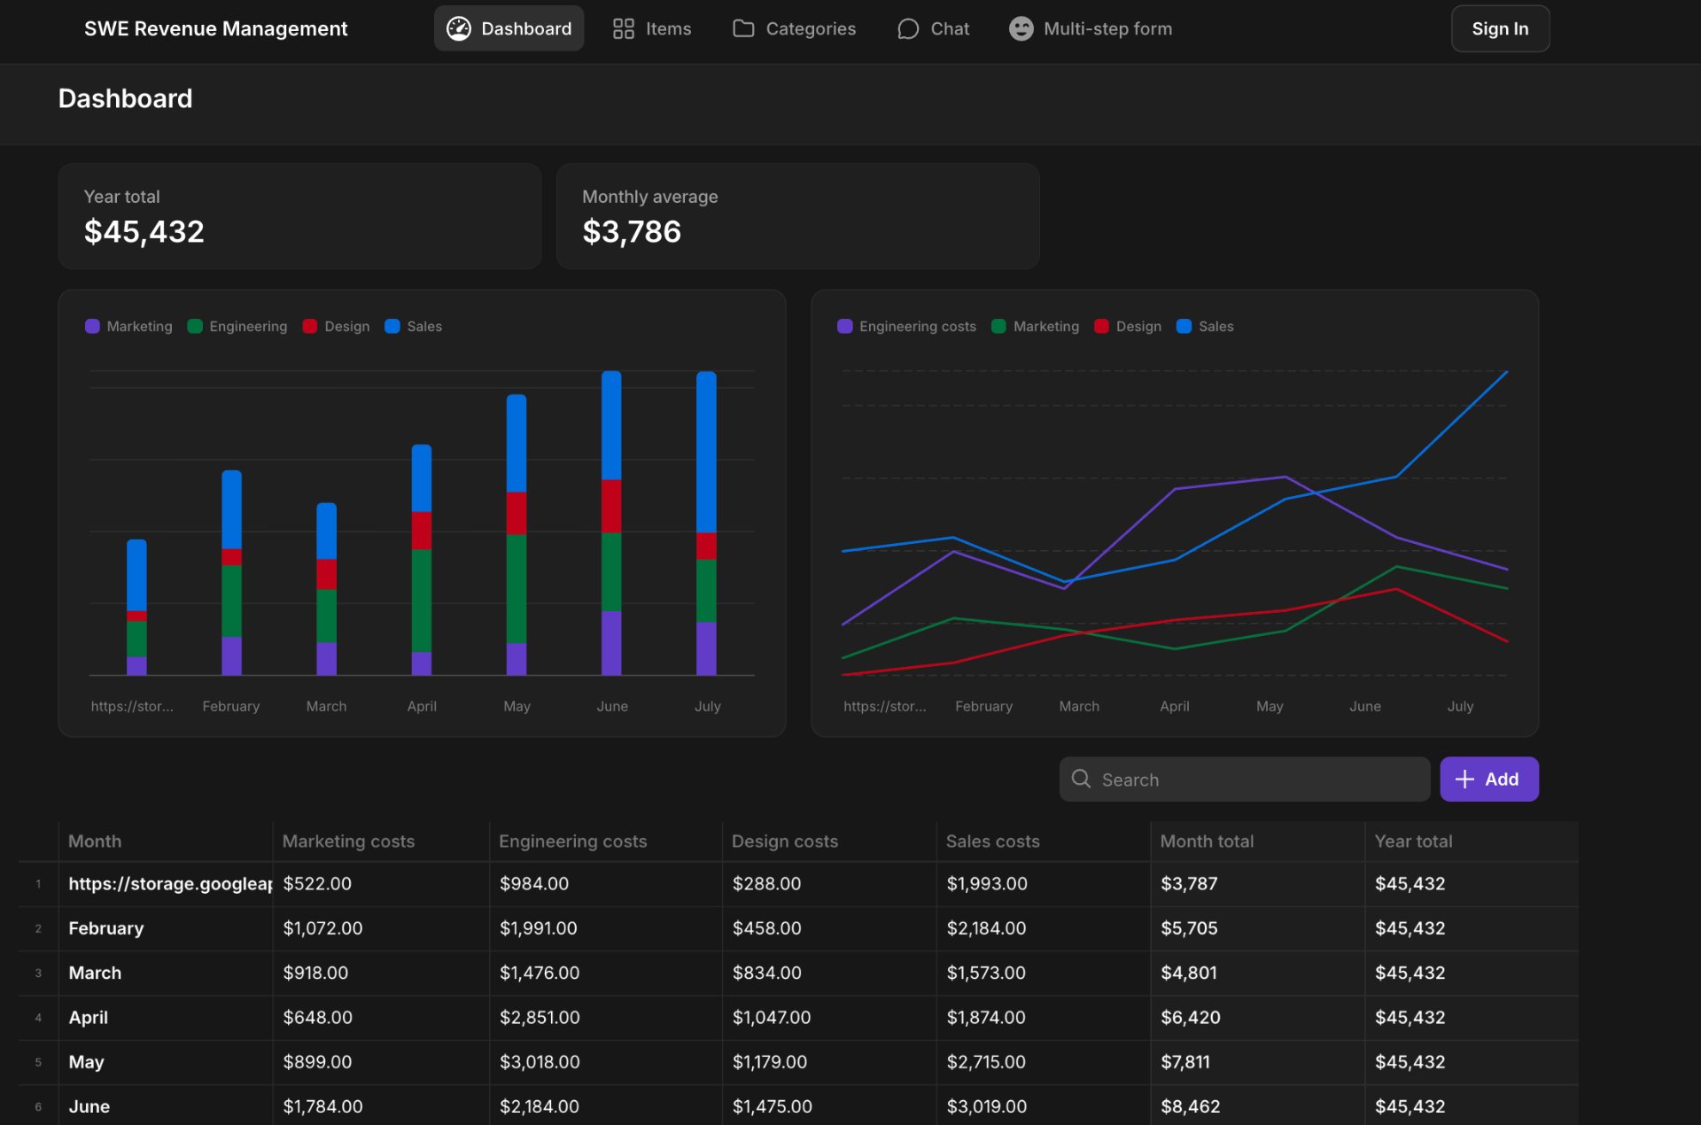Screen dimensions: 1701x1125
Task: Click the storage.googleap link in the first table row
Action: click(x=170, y=883)
